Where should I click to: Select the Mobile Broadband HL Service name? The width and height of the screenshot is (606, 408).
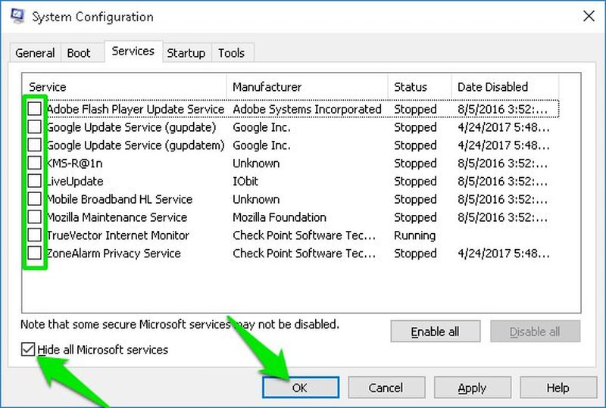[x=120, y=199]
